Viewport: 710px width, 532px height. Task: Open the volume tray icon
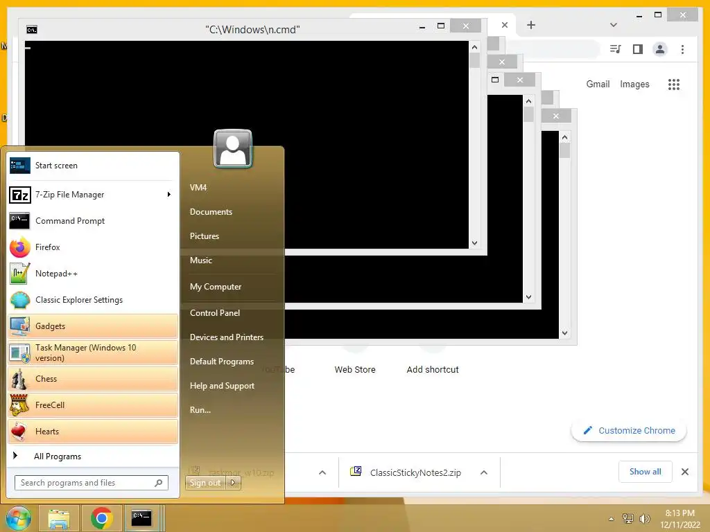point(644,519)
